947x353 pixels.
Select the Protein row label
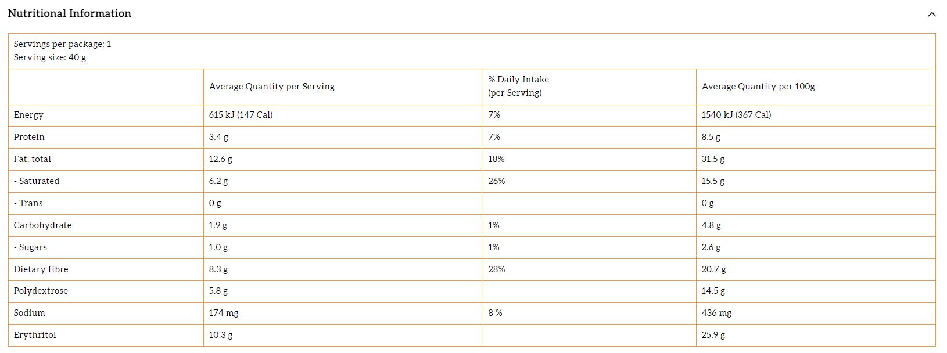29,137
